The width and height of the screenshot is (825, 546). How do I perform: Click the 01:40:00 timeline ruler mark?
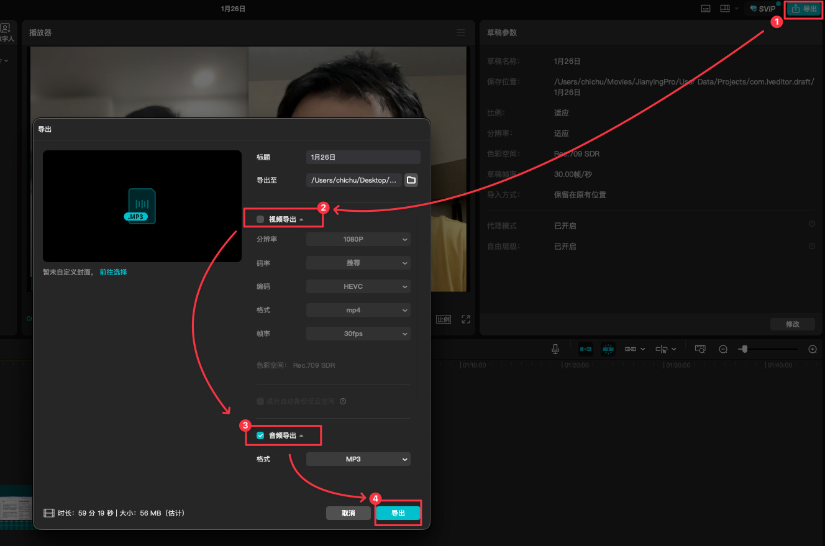point(780,365)
